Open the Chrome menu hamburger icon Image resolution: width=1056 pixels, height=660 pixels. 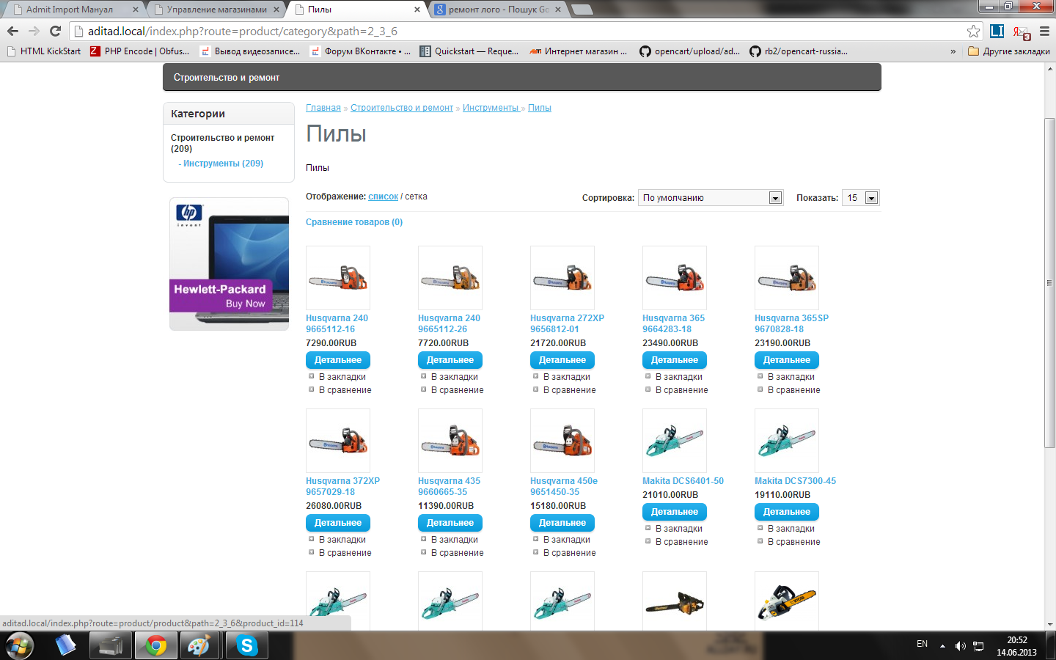click(1044, 31)
